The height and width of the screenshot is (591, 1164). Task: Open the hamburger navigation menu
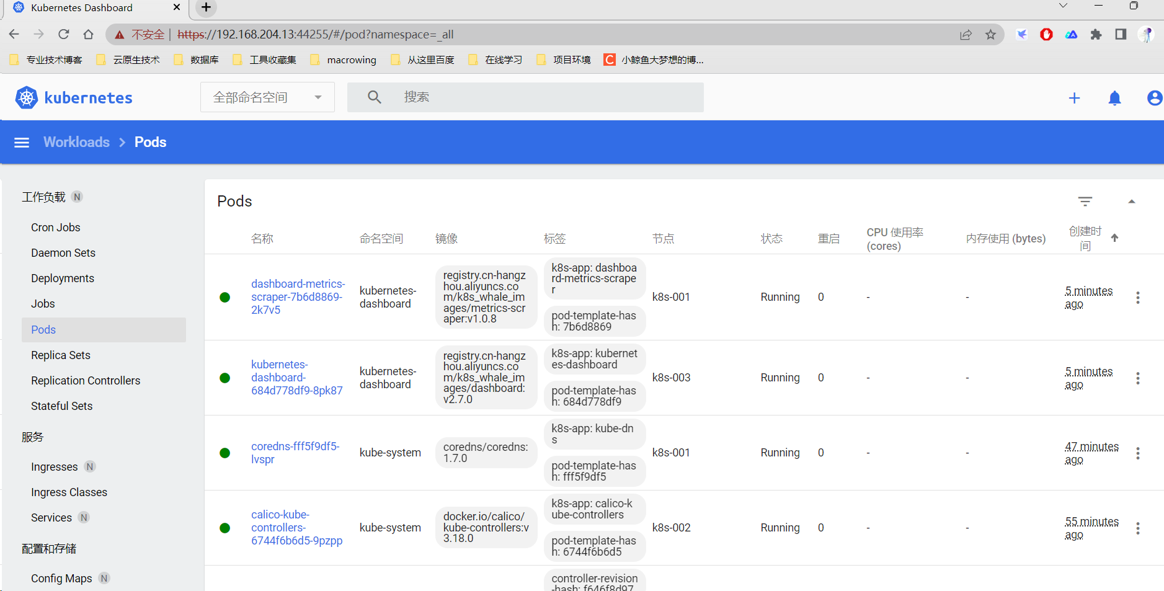22,143
